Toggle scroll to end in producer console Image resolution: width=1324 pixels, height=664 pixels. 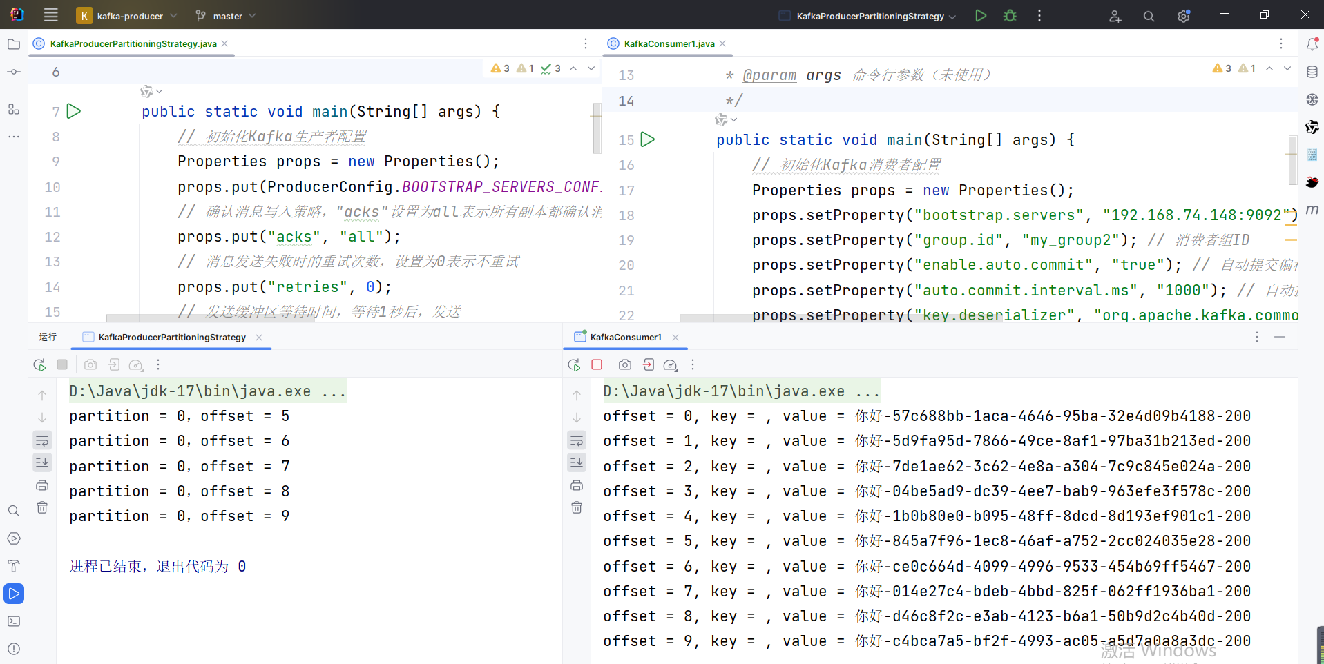pyautogui.click(x=42, y=462)
